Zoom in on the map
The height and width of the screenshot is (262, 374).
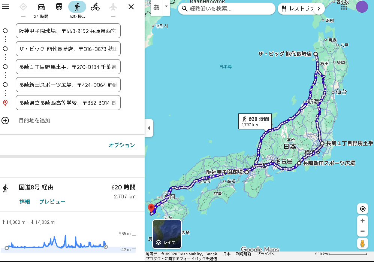(x=362, y=221)
